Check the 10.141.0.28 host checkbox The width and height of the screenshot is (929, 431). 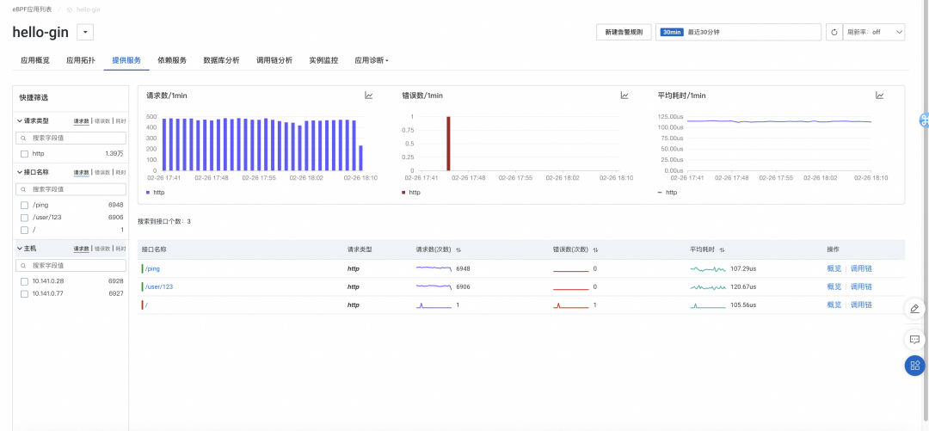(x=24, y=281)
